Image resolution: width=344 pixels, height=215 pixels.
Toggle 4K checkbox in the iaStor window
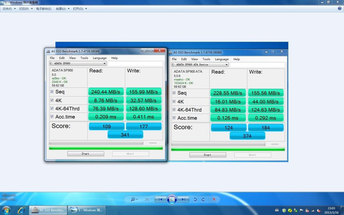52,100
